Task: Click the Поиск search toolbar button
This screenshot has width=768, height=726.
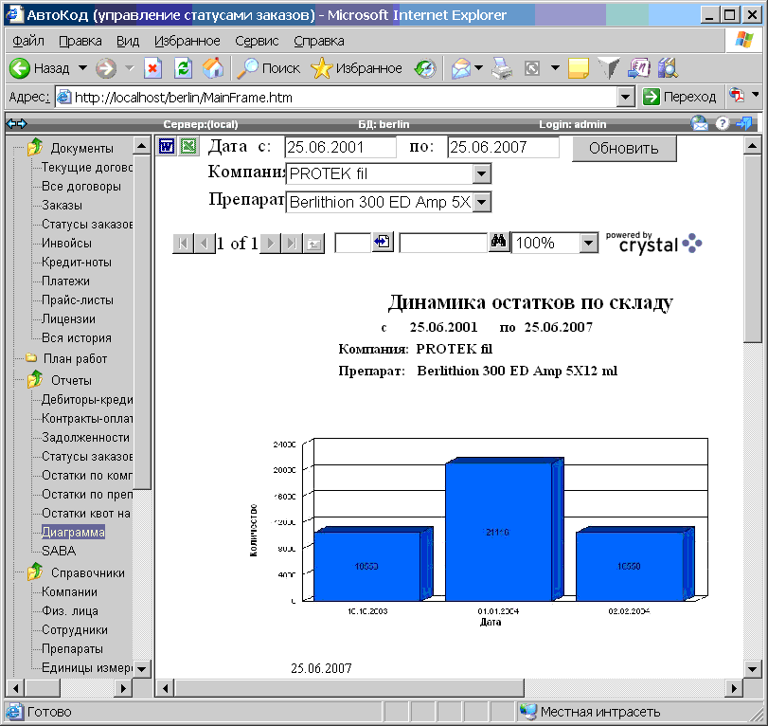Action: pyautogui.click(x=268, y=68)
